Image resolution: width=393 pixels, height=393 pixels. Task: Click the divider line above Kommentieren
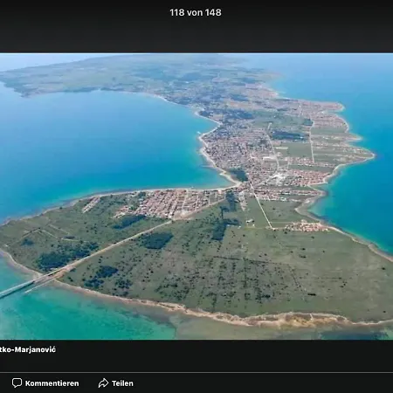(196, 372)
